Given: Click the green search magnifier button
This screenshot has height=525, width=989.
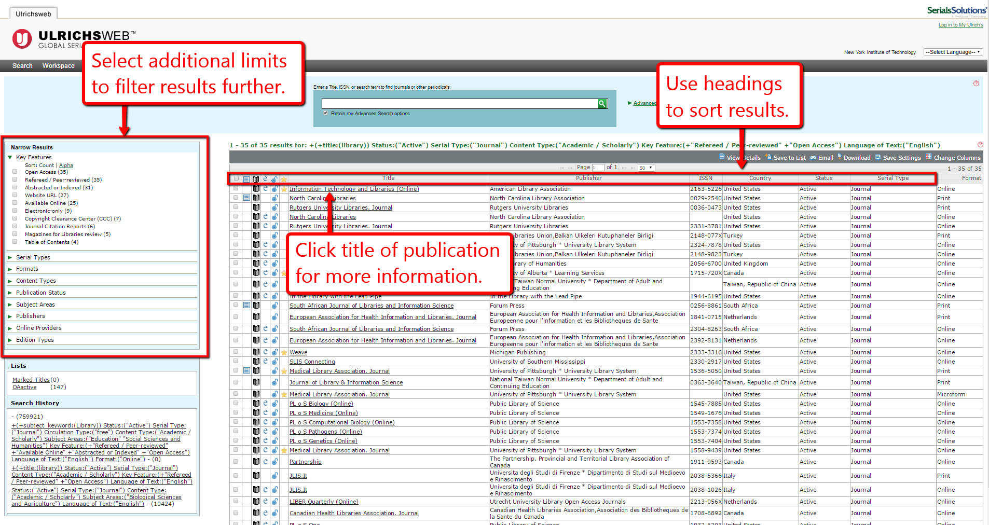Looking at the screenshot, I should (x=602, y=104).
